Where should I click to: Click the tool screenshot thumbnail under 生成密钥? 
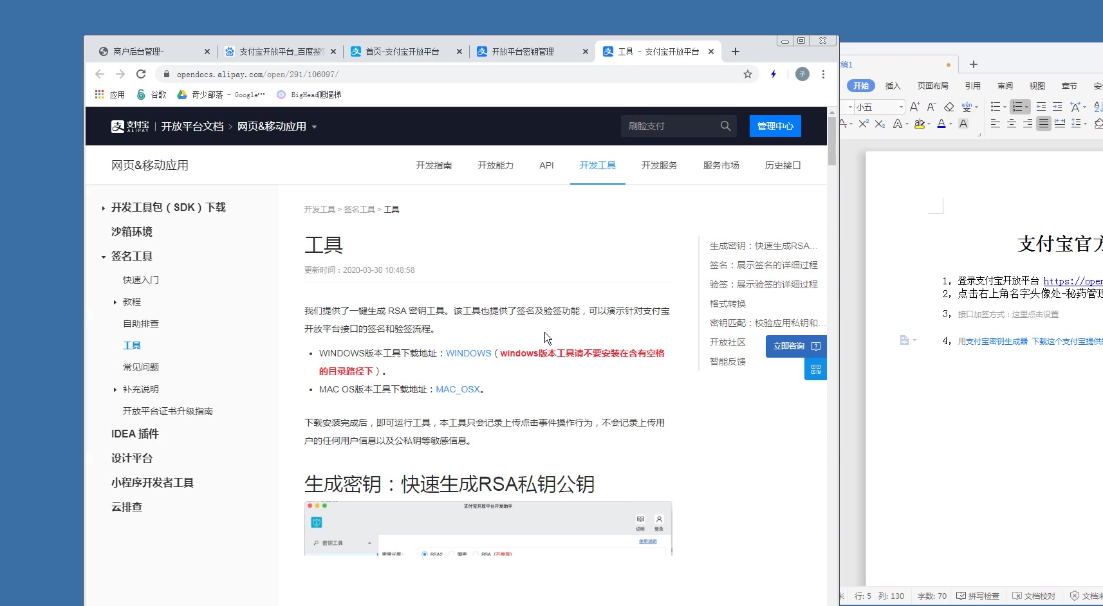coord(488,528)
